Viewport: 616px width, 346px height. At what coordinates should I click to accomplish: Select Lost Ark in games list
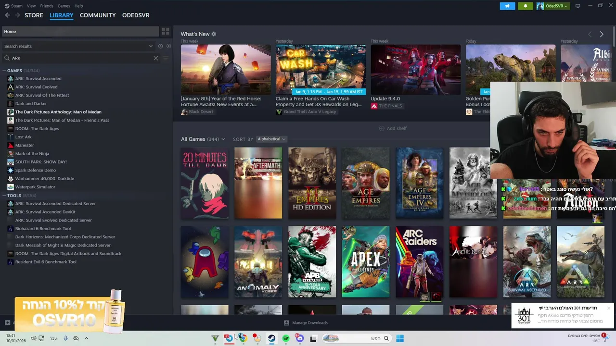[23, 137]
